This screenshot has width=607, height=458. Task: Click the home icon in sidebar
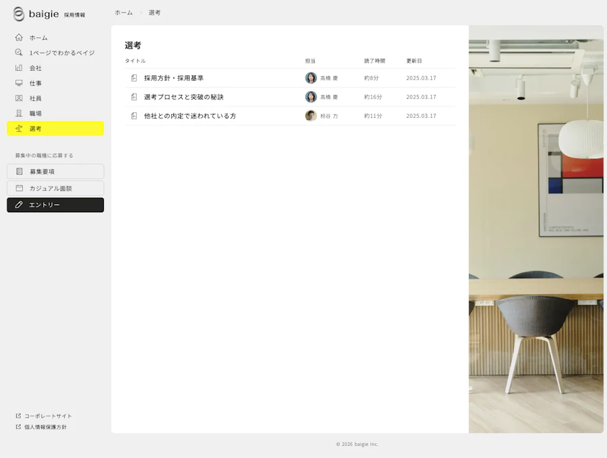pos(19,38)
